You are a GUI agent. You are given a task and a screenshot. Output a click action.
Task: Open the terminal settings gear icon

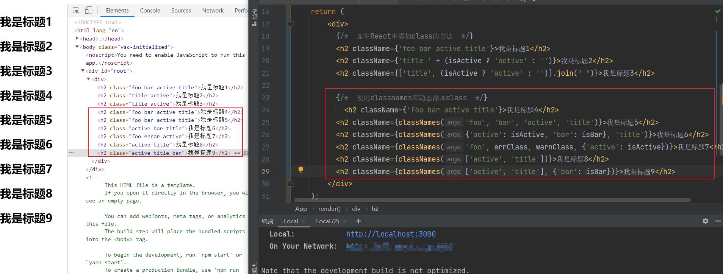(x=705, y=221)
